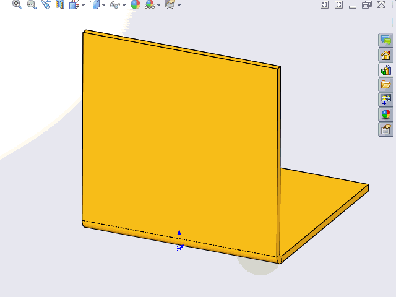Open the SolidWorks Forum task pane tab

click(x=385, y=40)
